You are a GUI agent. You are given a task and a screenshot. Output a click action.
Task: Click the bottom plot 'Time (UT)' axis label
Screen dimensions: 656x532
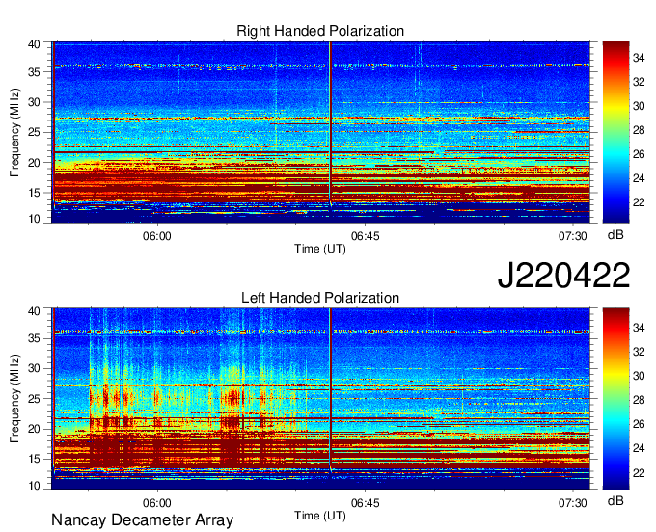click(x=320, y=516)
